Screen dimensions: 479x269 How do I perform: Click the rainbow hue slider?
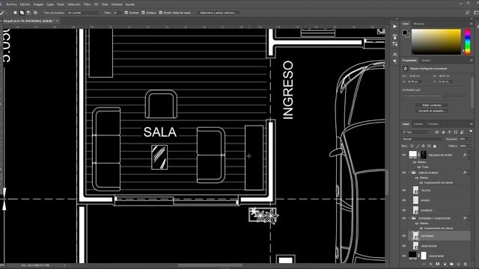(468, 42)
